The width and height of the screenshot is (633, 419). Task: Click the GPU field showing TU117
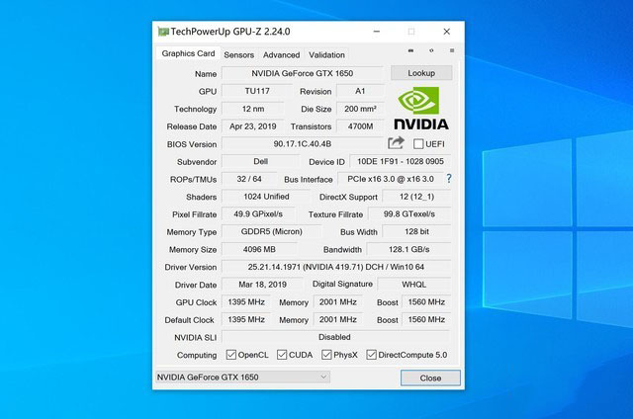[x=257, y=91]
